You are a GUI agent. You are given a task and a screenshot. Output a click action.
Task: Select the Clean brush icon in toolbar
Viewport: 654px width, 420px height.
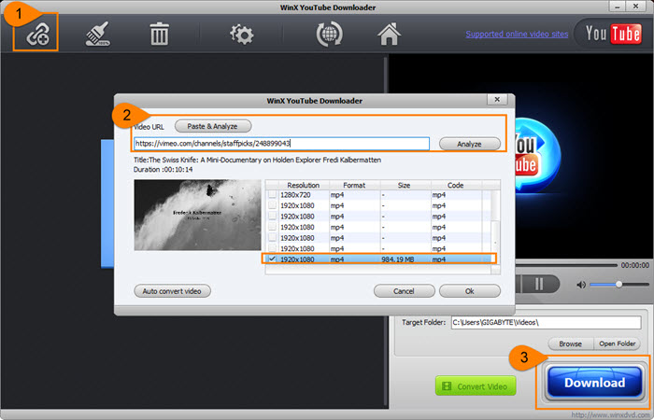[x=98, y=34]
